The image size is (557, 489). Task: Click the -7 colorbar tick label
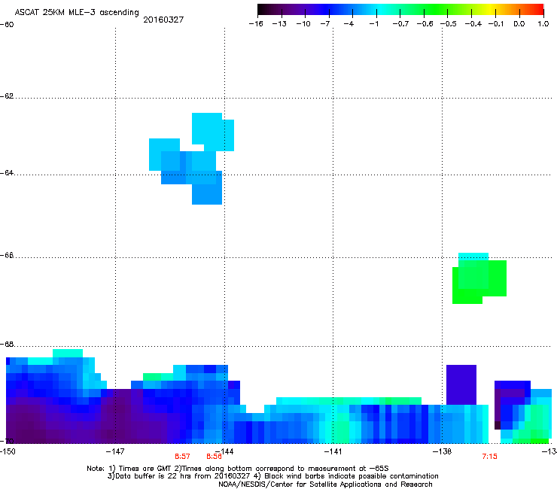(x=325, y=24)
